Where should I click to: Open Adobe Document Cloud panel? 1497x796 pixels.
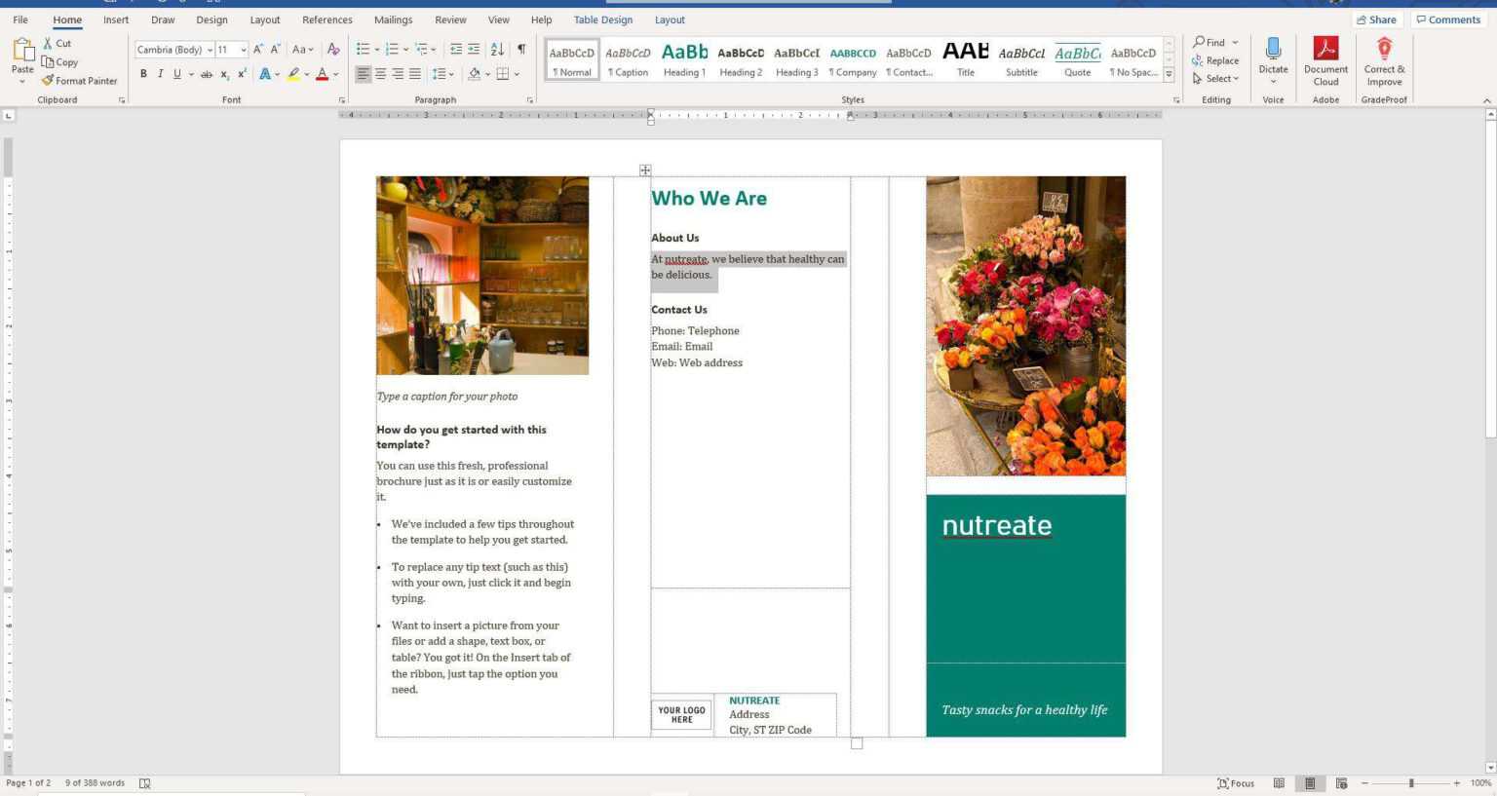coord(1325,58)
